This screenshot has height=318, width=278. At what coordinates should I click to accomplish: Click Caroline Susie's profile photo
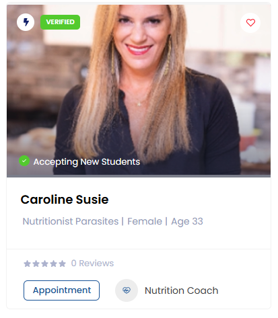click(x=139, y=89)
